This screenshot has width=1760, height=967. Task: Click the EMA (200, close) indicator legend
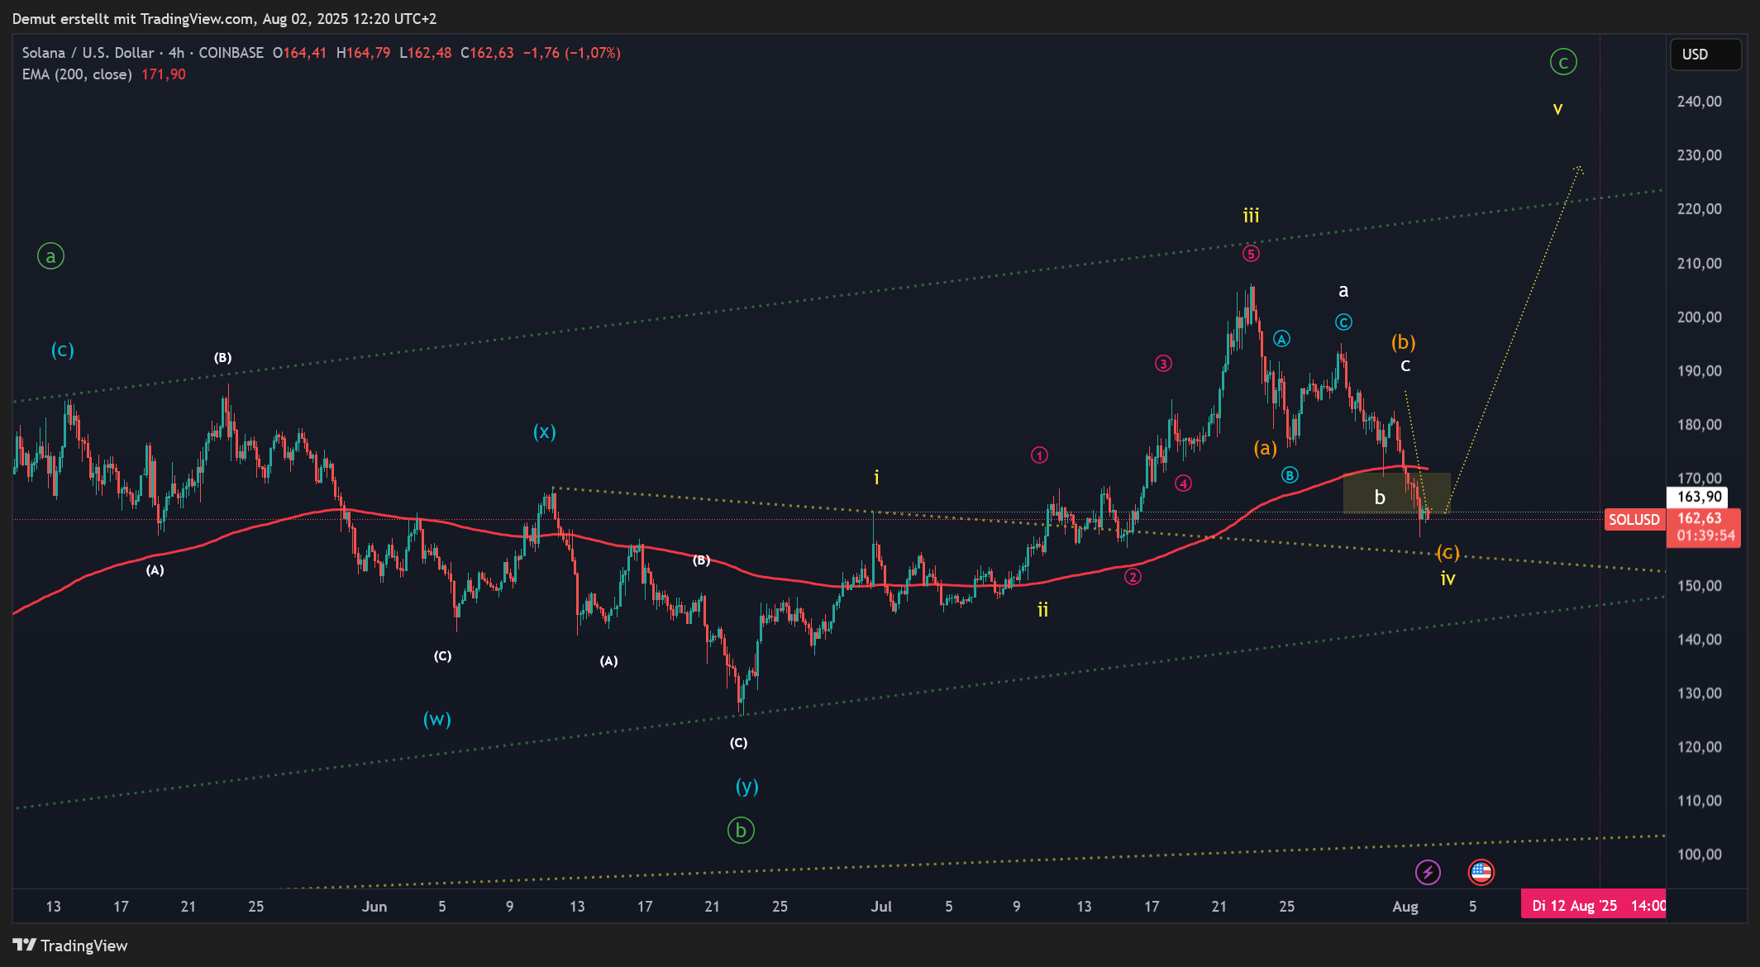[77, 74]
